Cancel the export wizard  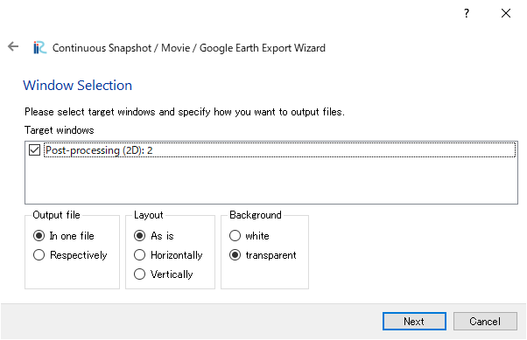(x=485, y=321)
